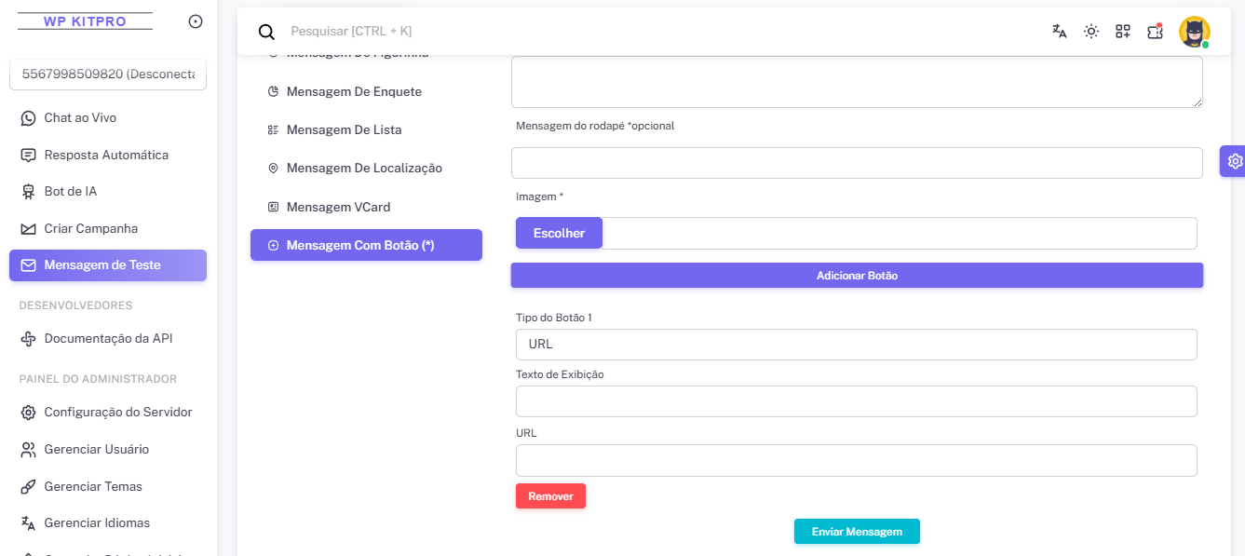This screenshot has height=556, width=1245.
Task: Select Mensagem De Enquete tab
Action: click(354, 91)
